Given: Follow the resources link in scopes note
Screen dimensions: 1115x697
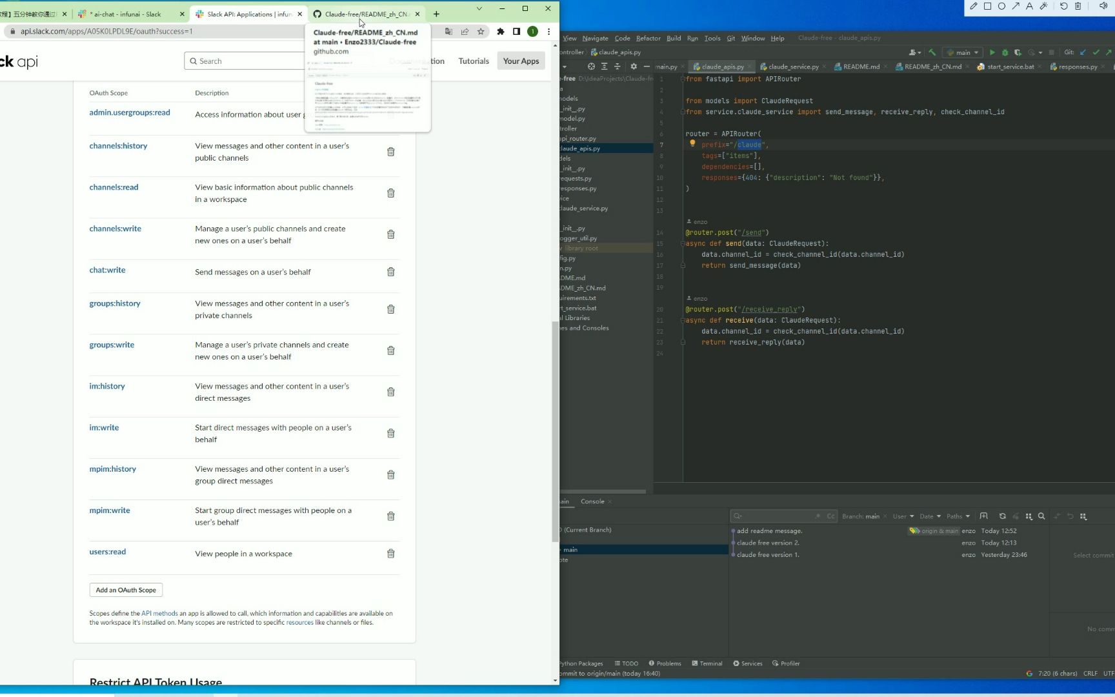Looking at the screenshot, I should pos(299,623).
